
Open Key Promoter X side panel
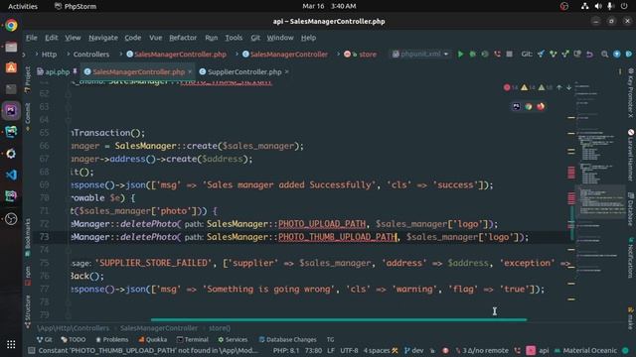631,93
